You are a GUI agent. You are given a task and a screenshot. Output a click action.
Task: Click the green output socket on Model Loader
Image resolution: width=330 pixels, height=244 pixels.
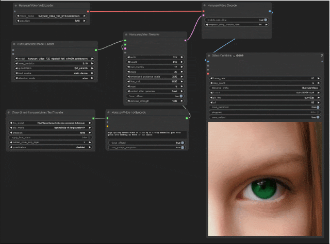point(96,50)
